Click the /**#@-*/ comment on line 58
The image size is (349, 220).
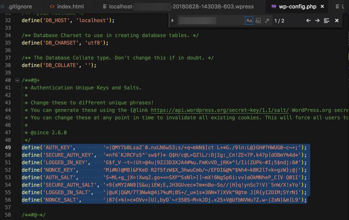33,215
